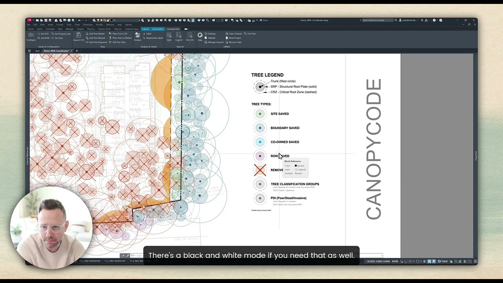Open Manage Imports
503x283 pixels.
[x=214, y=42]
